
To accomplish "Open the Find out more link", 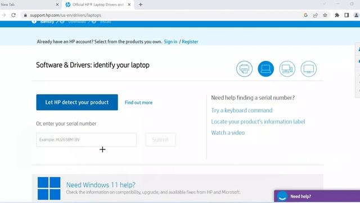I will tap(138, 103).
